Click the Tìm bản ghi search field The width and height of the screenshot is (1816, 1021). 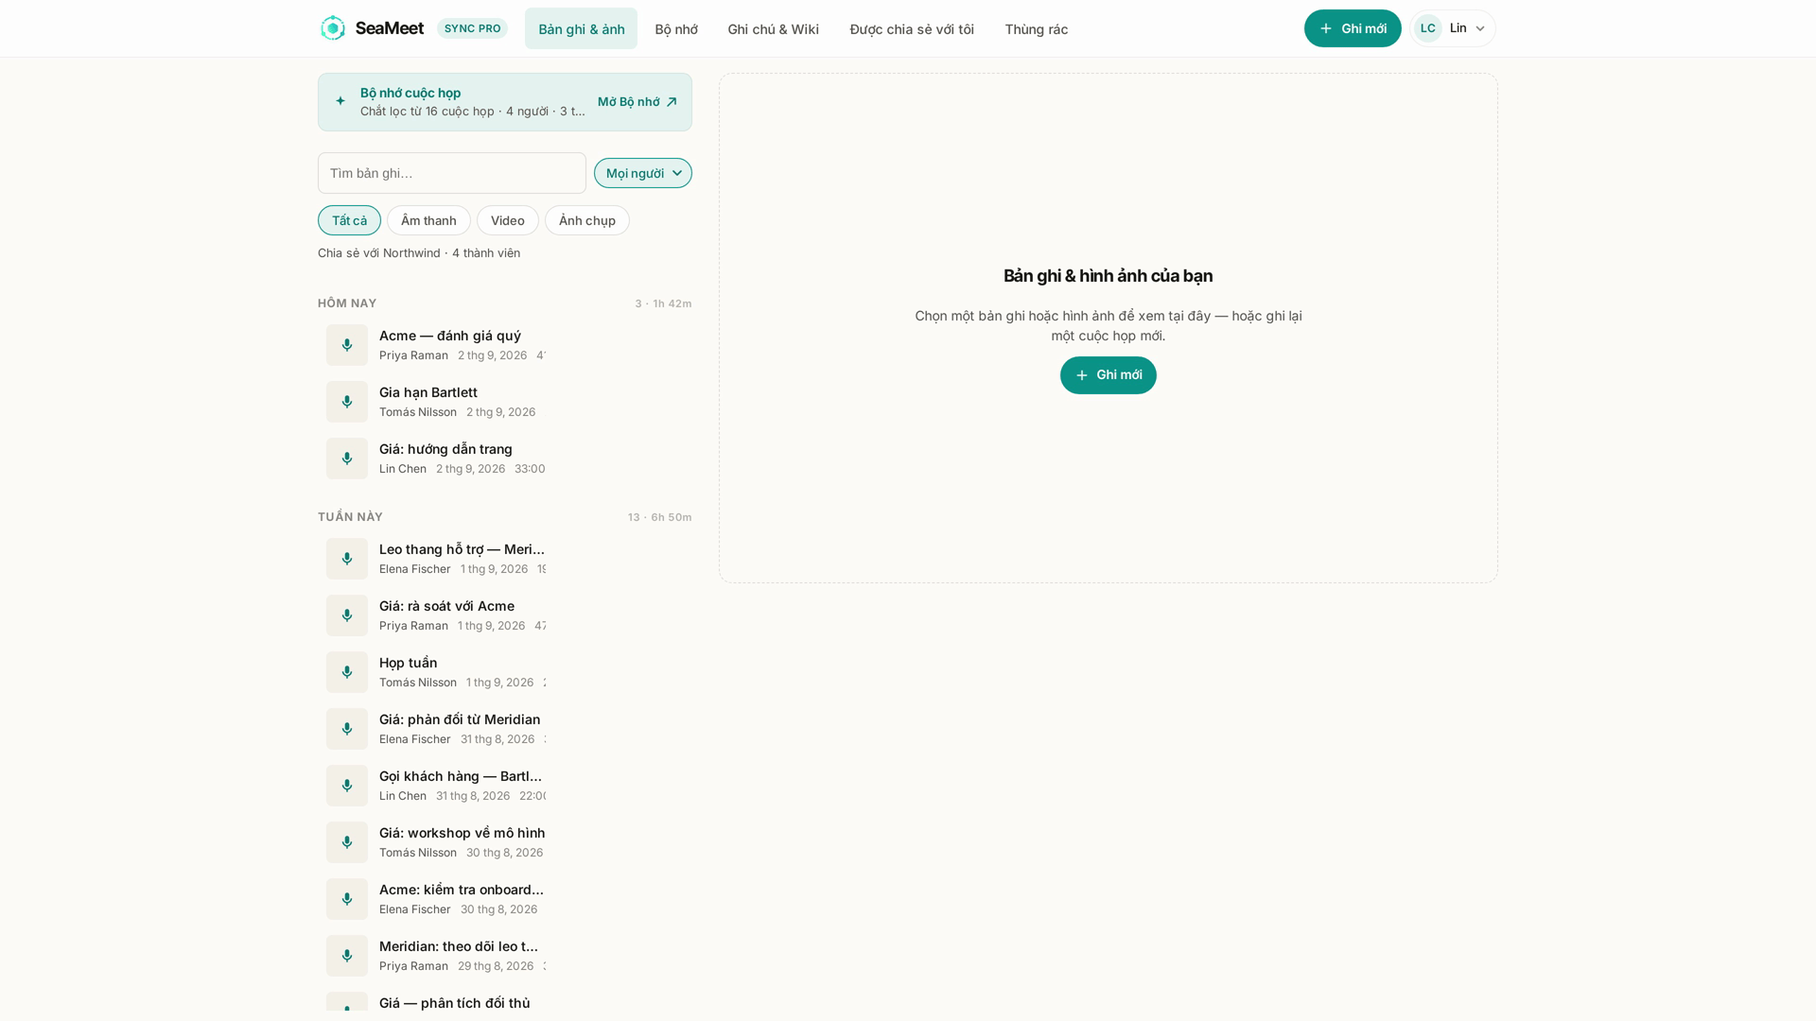tap(452, 173)
